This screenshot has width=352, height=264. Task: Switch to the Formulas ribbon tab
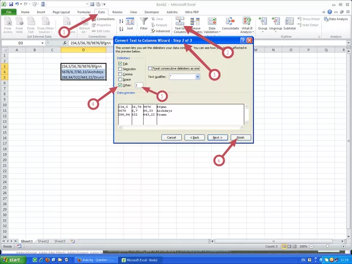(83, 11)
